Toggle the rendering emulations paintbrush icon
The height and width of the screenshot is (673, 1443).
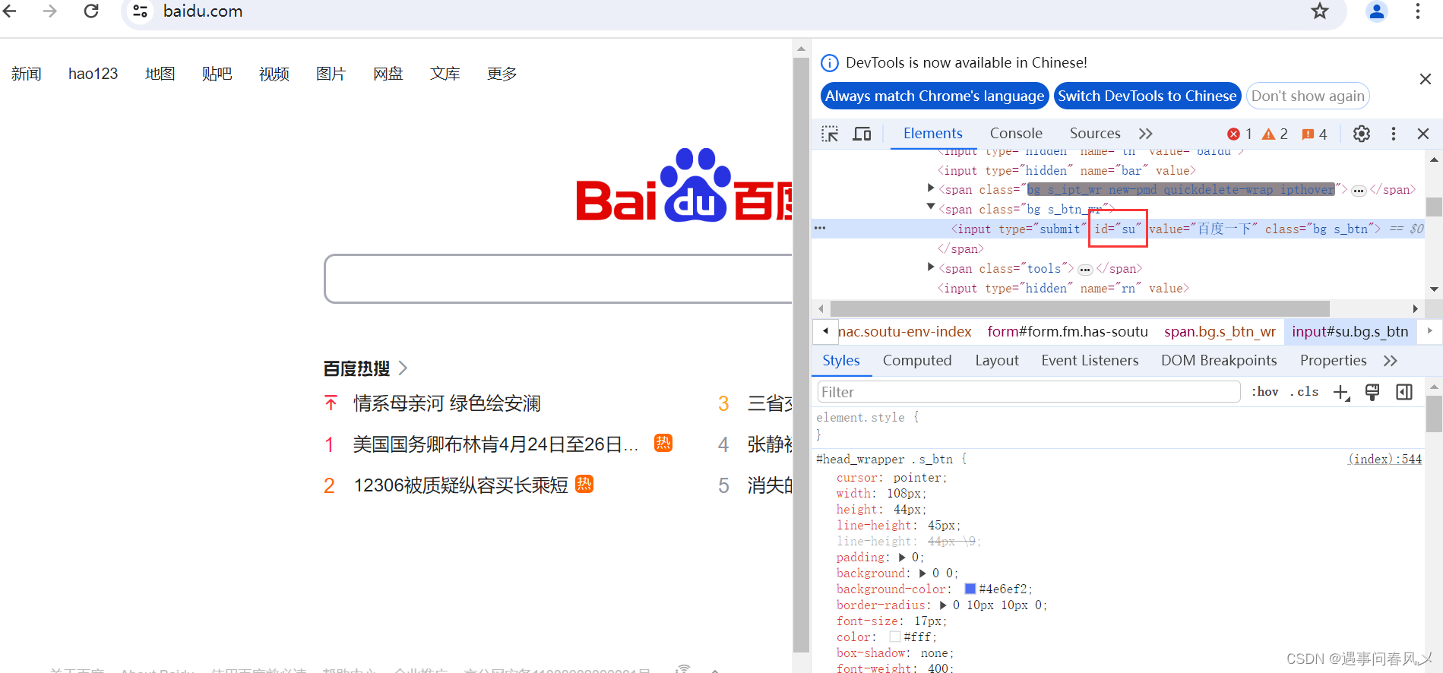1372,392
